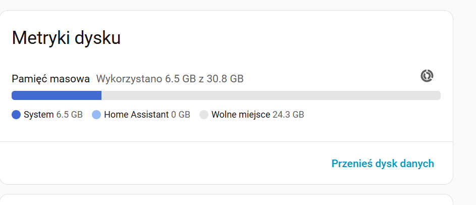The width and height of the screenshot is (476, 205).
Task: Click the gray Wolne miejsce legend dot
Action: click(204, 115)
